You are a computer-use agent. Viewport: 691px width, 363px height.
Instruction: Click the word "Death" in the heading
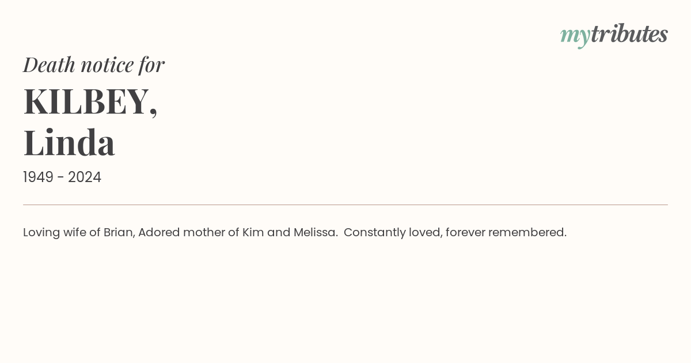click(49, 65)
